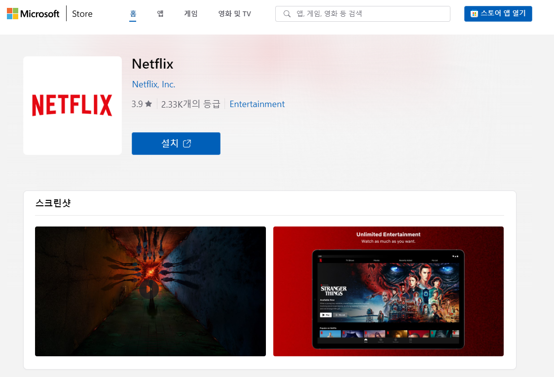
Task: Click the 스크린샷 section heading
Action: click(x=53, y=203)
